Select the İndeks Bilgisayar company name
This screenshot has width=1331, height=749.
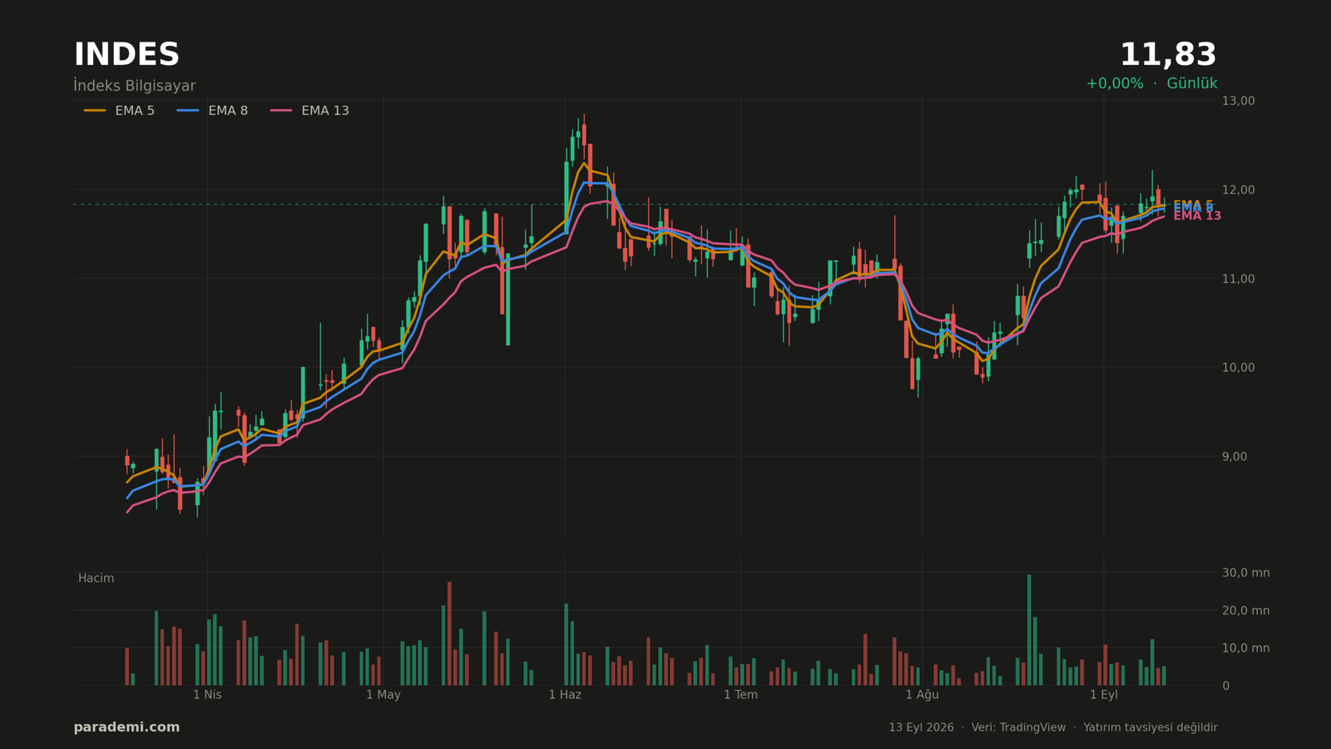(135, 86)
